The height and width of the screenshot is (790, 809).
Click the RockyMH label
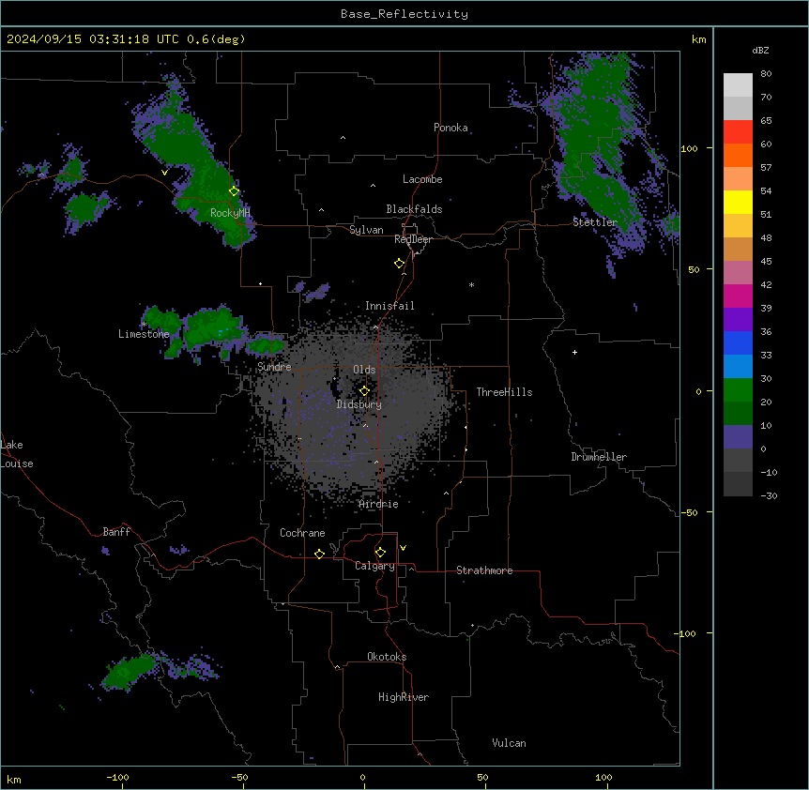pos(230,212)
